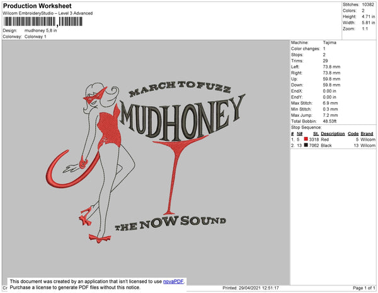Click the 'Left:' value 73.8 mm
This screenshot has width=378, height=293.
(x=331, y=67)
